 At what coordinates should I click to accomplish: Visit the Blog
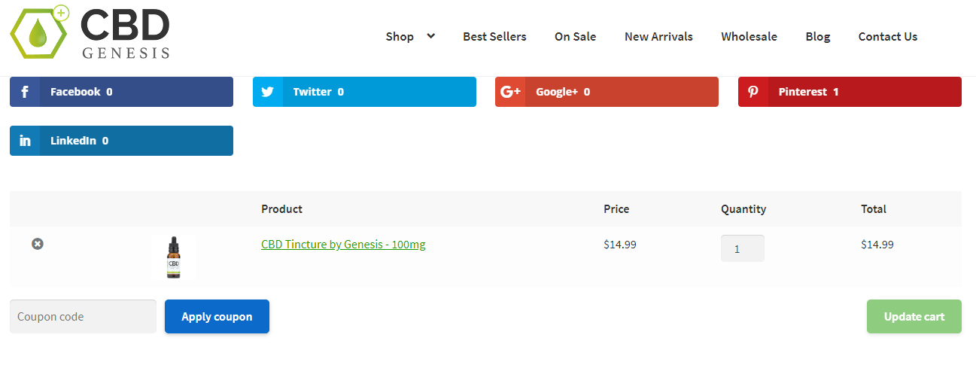(x=818, y=36)
